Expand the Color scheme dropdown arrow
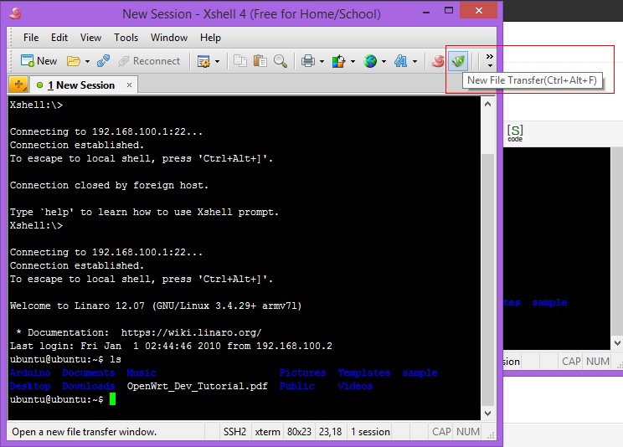 (353, 61)
